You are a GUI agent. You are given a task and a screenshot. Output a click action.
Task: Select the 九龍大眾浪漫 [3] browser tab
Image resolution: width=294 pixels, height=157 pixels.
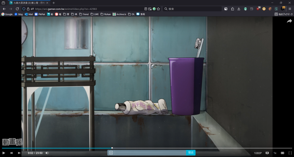point(29,3)
